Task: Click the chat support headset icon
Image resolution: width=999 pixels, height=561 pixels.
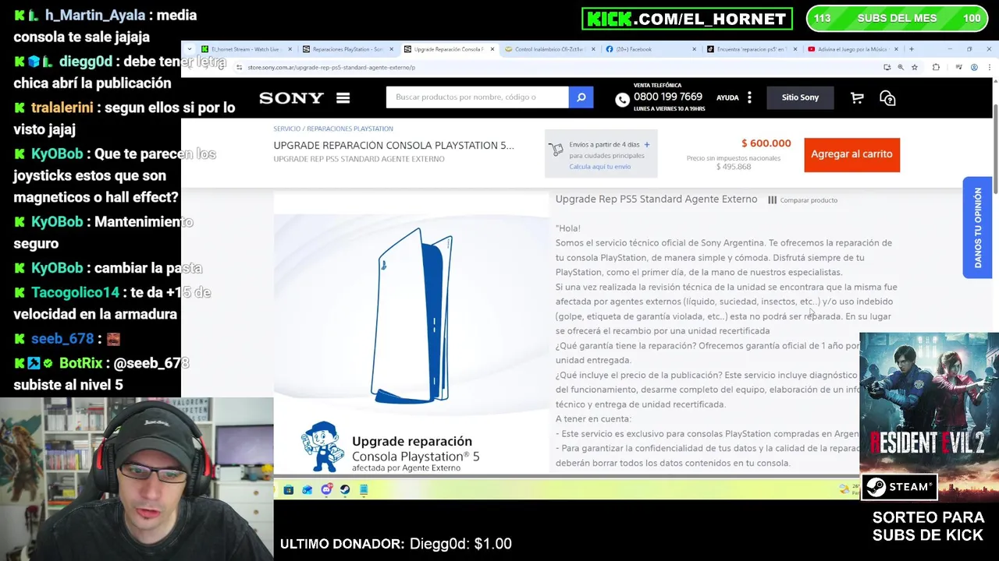Action: click(887, 97)
